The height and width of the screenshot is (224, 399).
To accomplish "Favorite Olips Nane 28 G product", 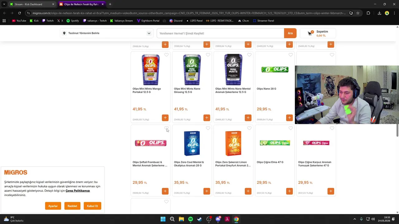I will tap(291, 55).
